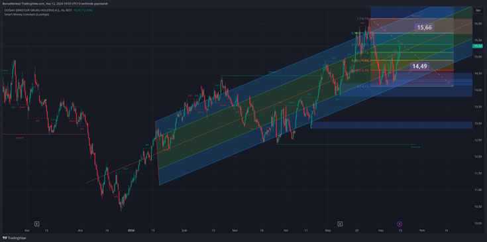Select the 15,66 price annotation box

424,28
